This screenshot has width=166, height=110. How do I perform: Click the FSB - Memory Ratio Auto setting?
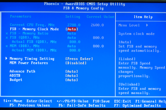[72, 33]
